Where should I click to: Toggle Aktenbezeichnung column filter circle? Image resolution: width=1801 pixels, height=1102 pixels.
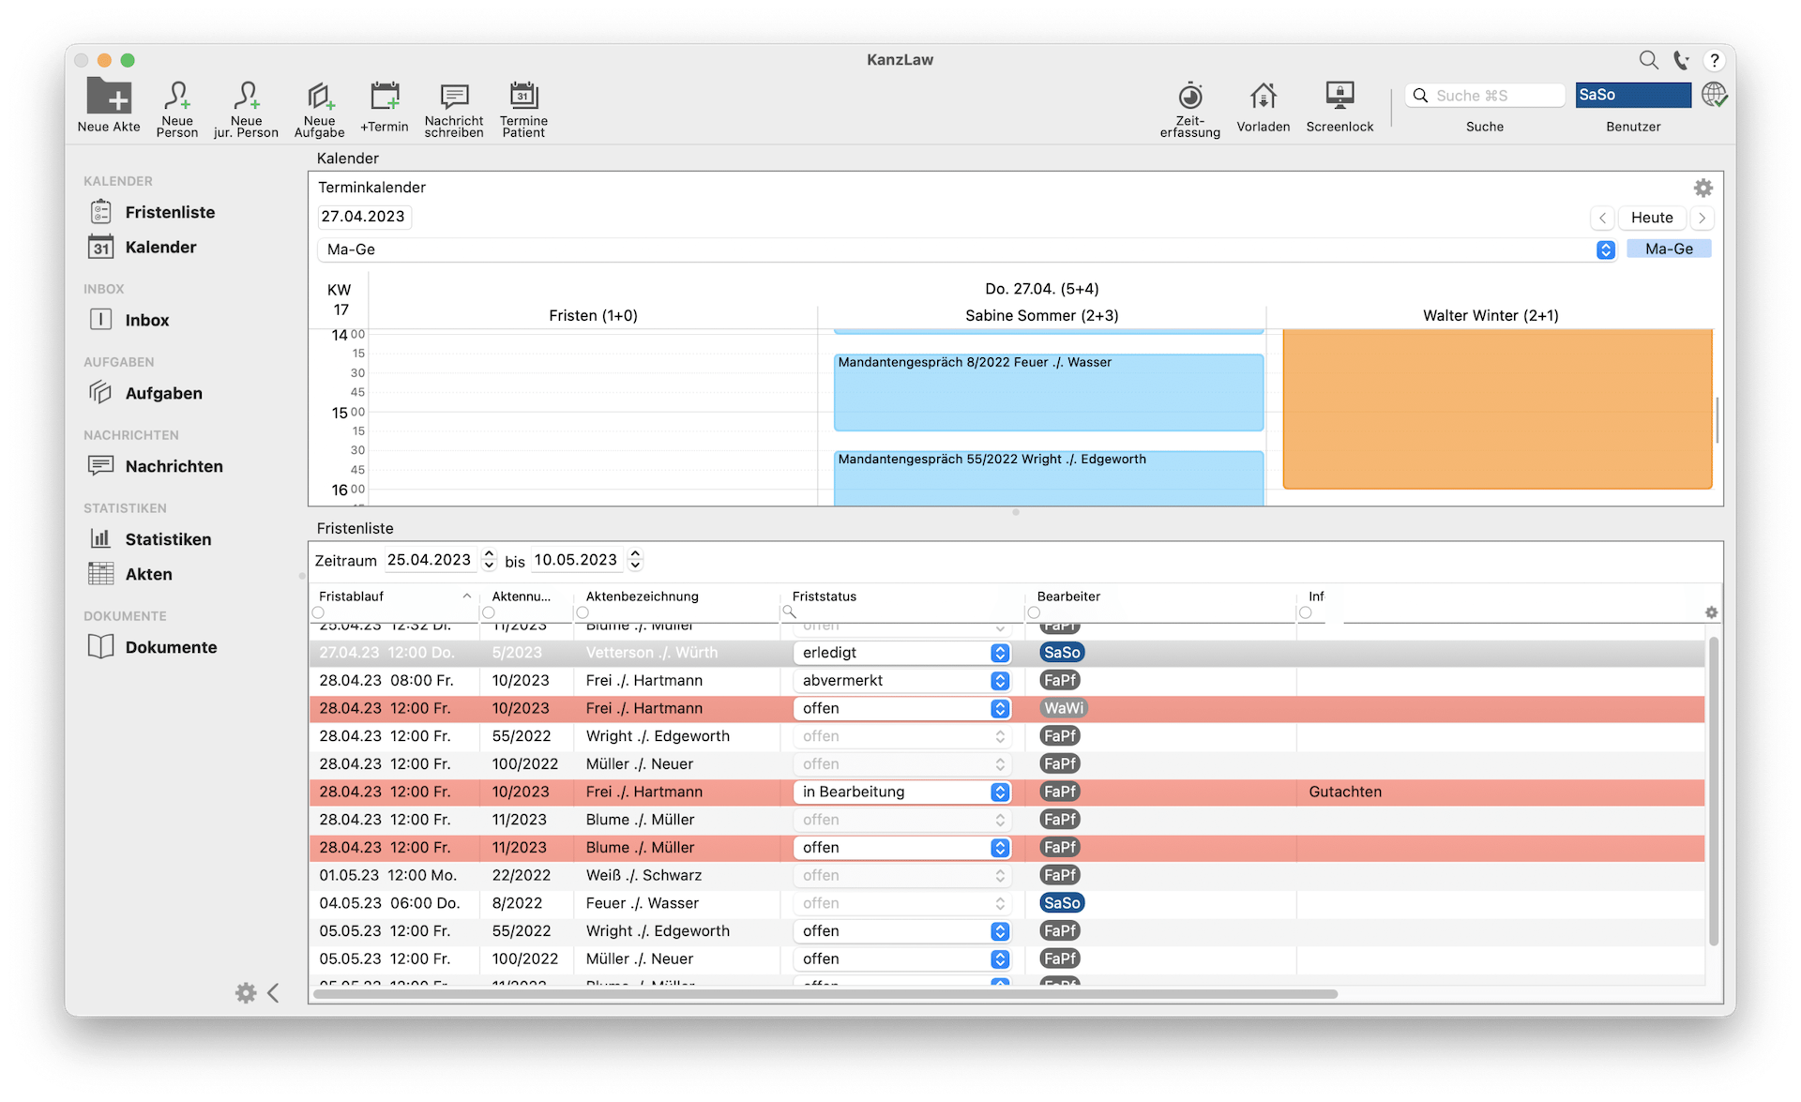(583, 612)
